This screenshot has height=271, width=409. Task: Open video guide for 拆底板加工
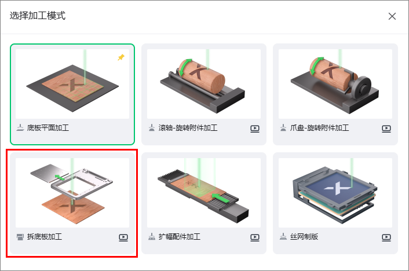[123, 237]
